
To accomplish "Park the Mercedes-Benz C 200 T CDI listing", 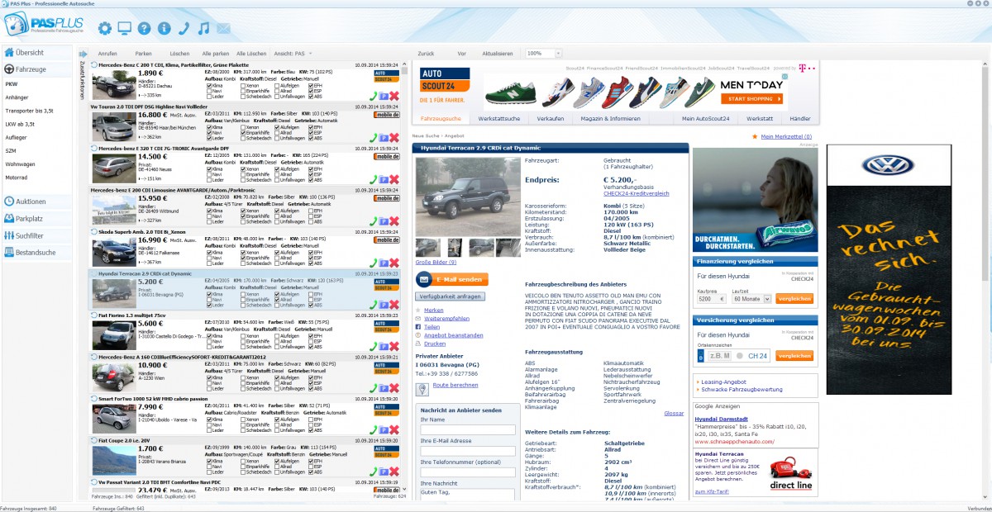I will (x=384, y=96).
